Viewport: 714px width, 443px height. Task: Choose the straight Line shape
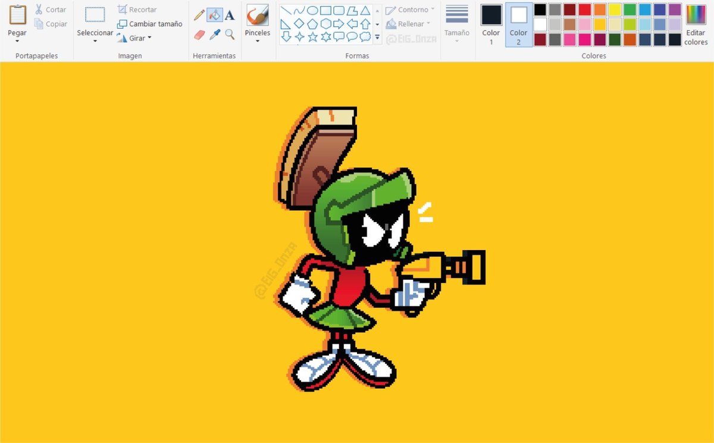click(x=286, y=10)
